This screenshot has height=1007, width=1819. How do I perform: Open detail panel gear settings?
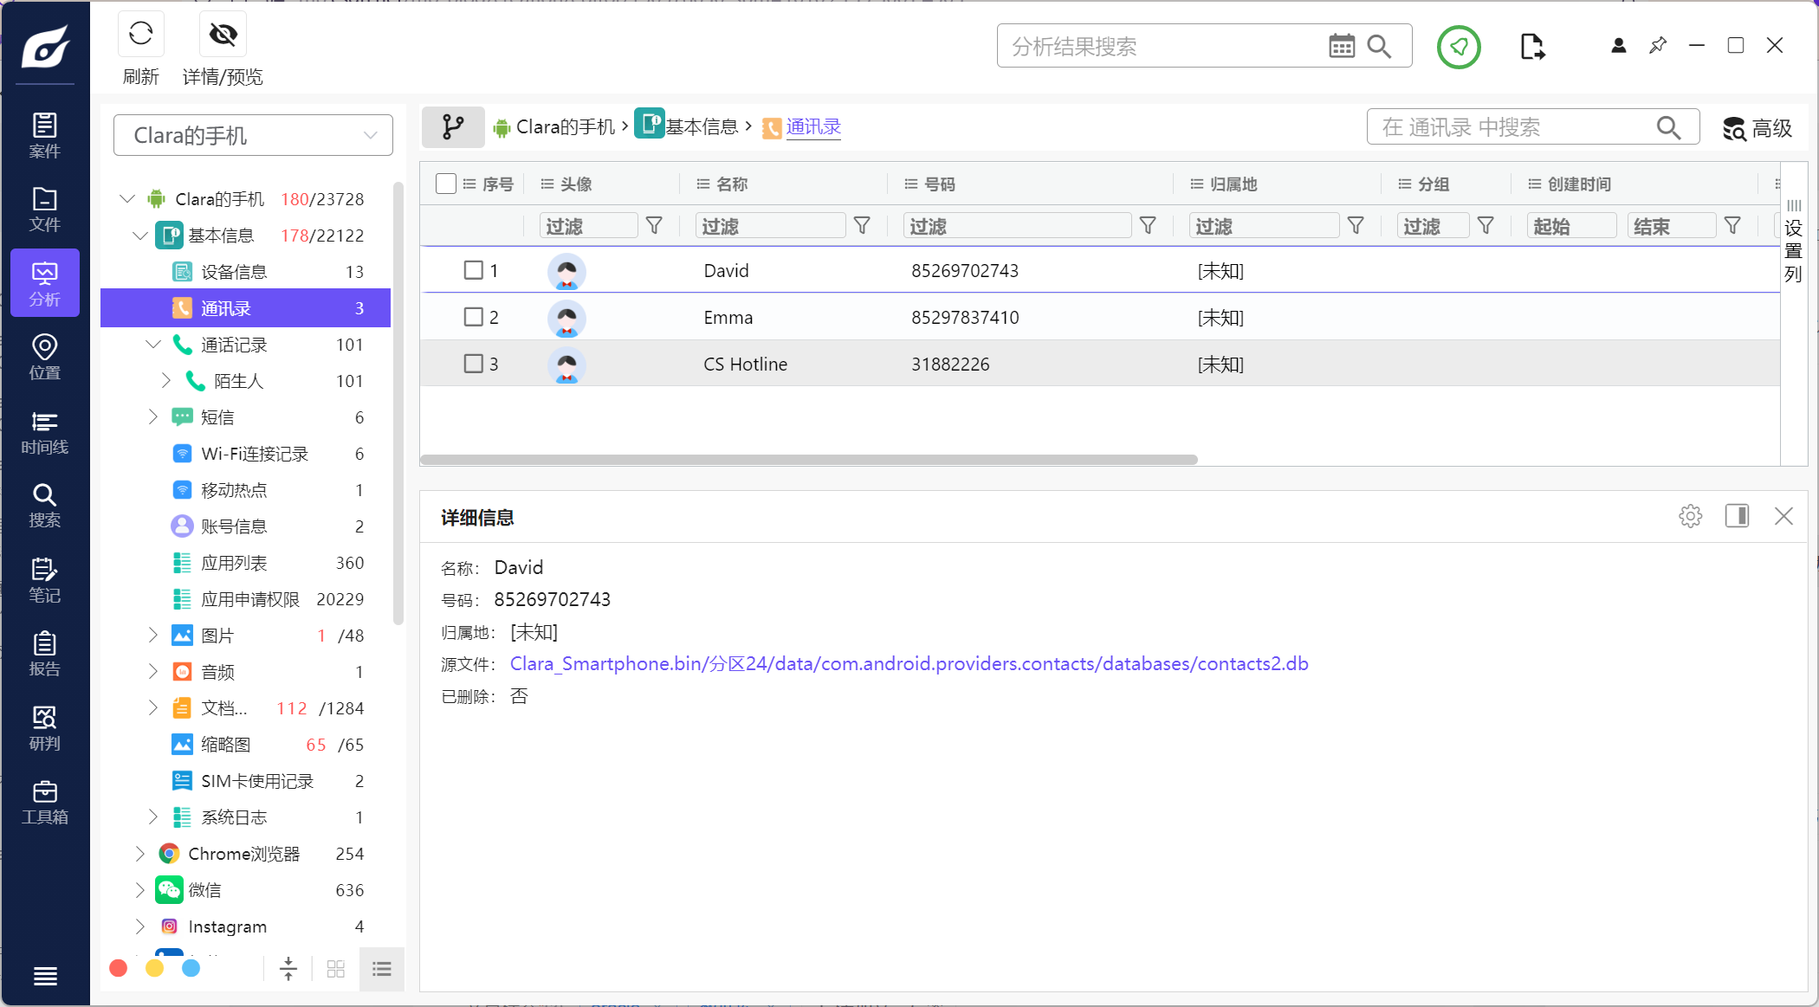(1690, 517)
